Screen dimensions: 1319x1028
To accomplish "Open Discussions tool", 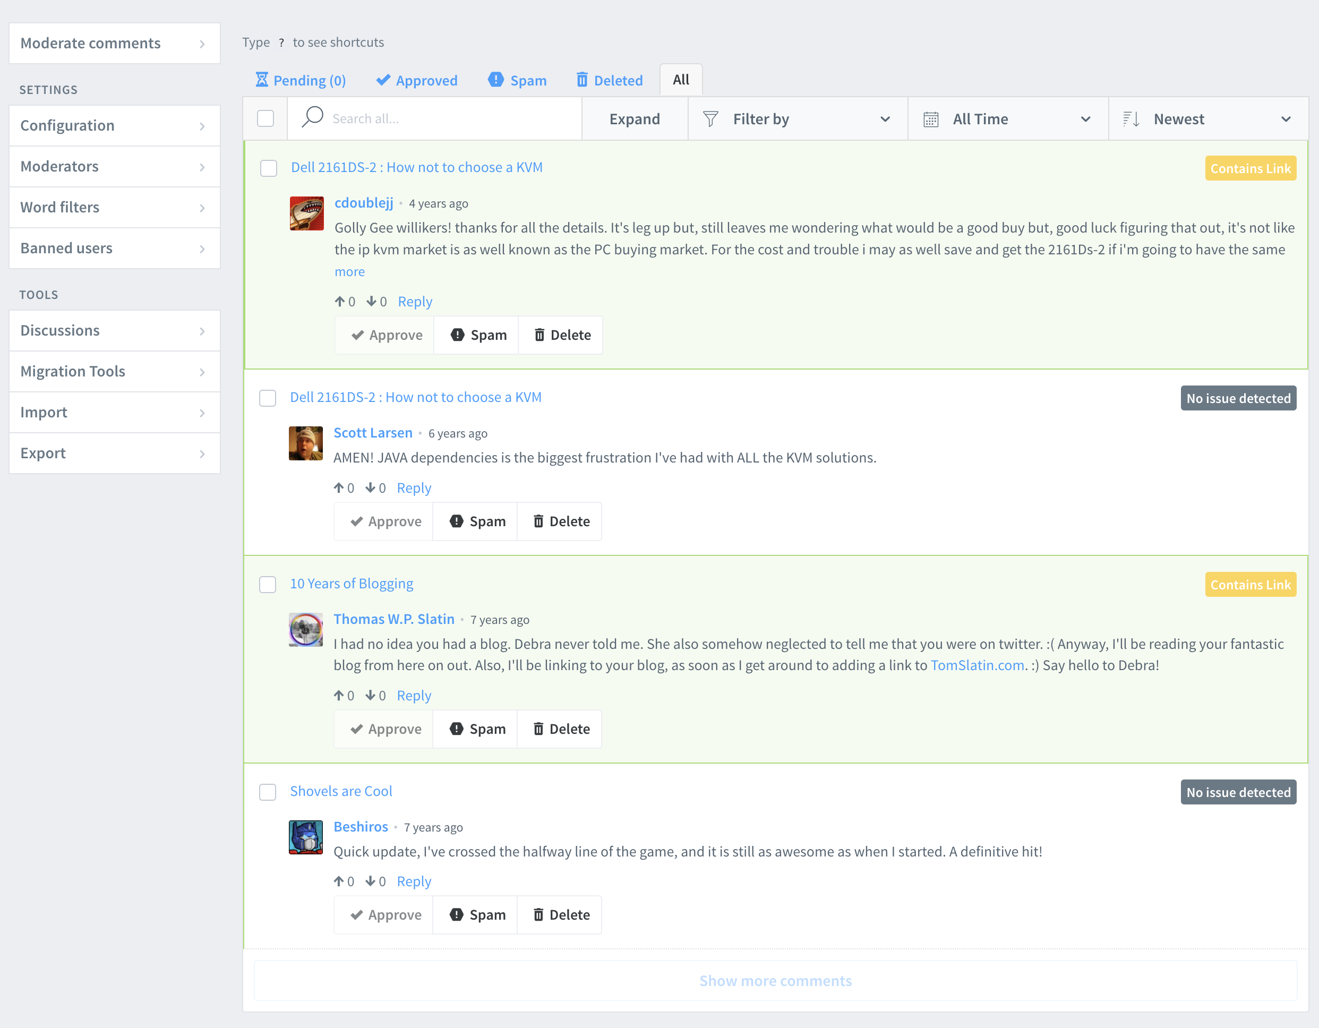I will pos(115,330).
